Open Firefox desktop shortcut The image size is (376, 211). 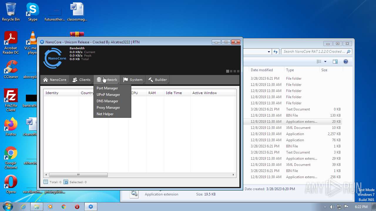11,127
